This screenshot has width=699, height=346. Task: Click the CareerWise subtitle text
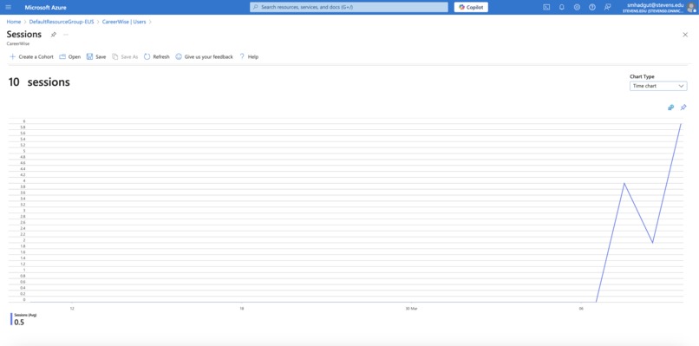pyautogui.click(x=18, y=43)
